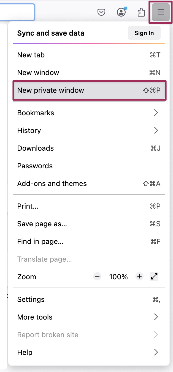
Task: Select New tab menu item
Action: coord(89,55)
